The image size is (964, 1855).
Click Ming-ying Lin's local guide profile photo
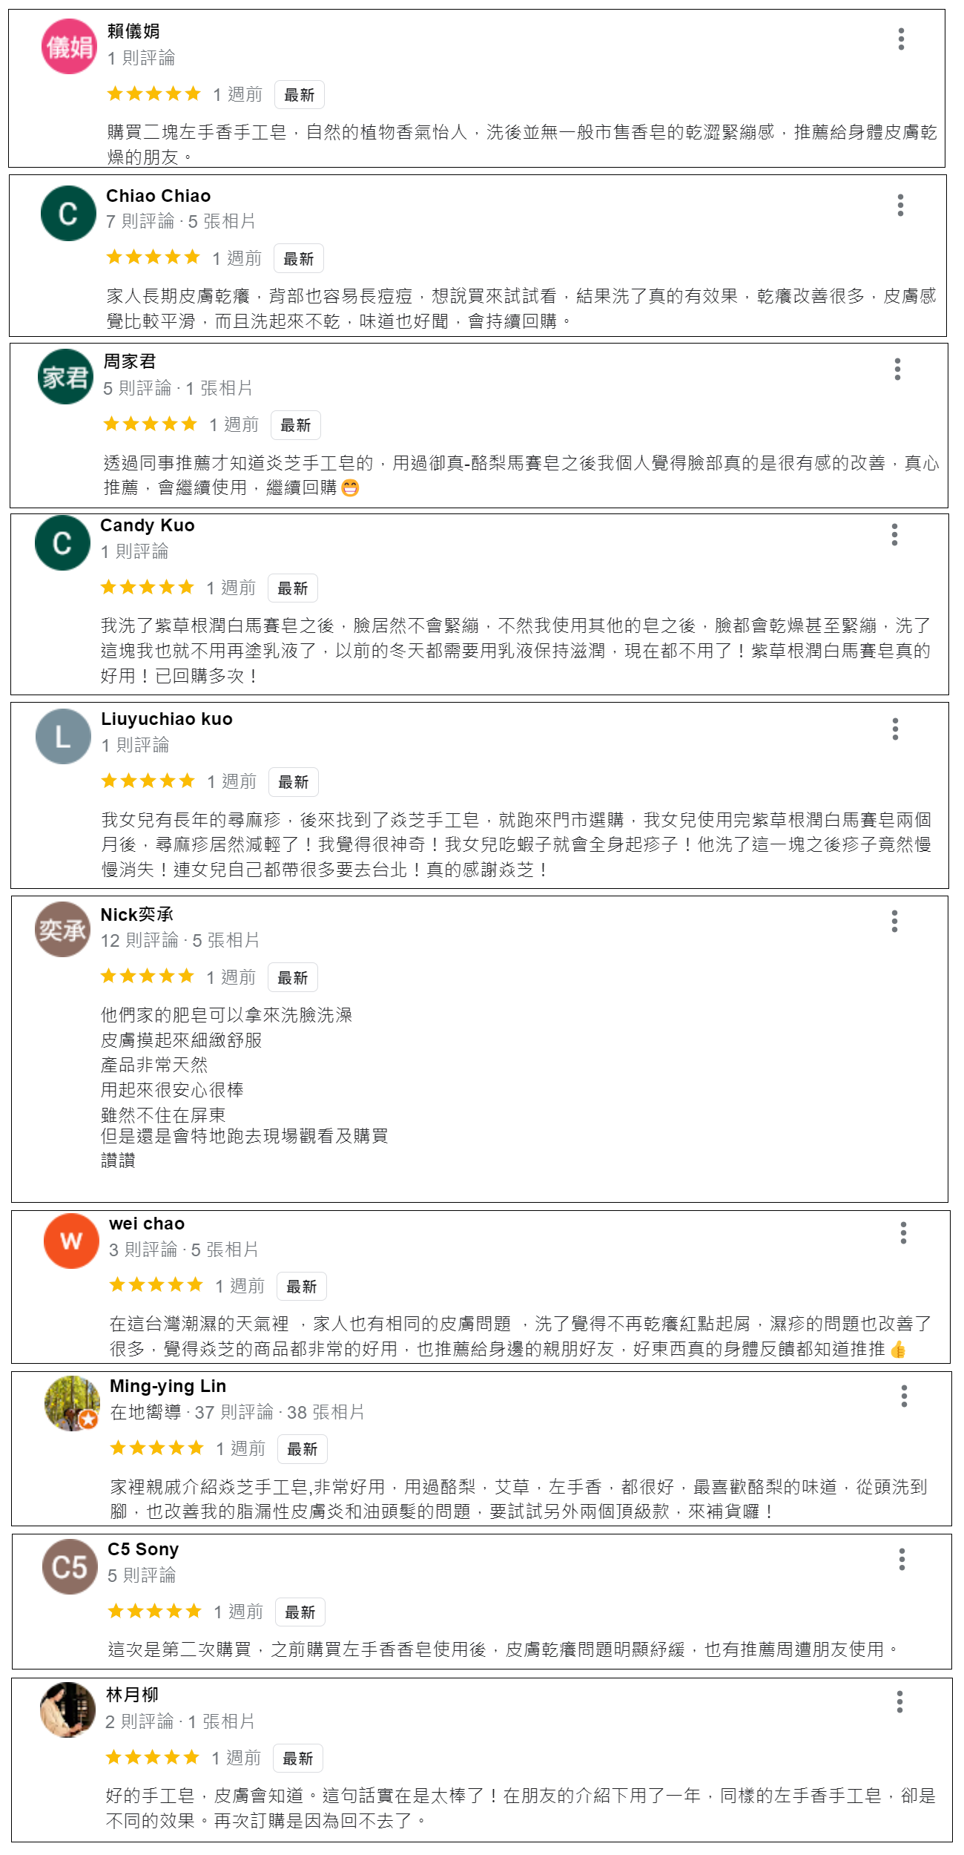pos(71,1403)
